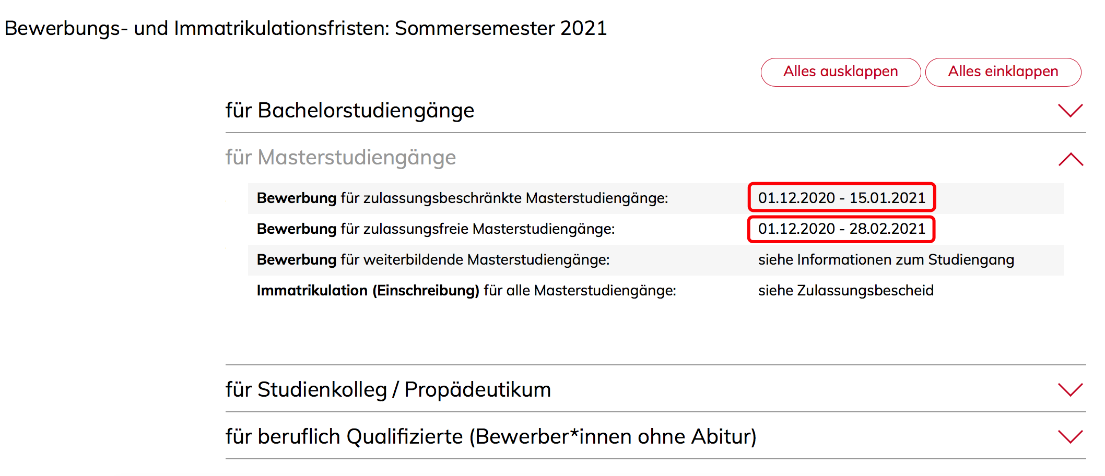Viewport: 1105px width, 476px height.
Task: Expand the Studienkolleg / Propädeutikum chevron
Action: 1070,390
